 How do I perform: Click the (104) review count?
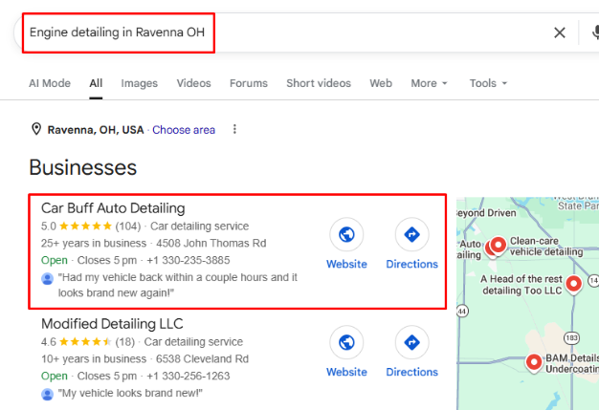128,227
